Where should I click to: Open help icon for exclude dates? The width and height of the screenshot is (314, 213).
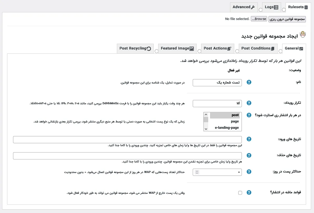click(249, 155)
